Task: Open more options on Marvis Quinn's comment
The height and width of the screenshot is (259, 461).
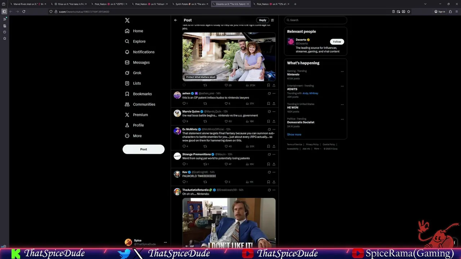Action: pos(274,112)
